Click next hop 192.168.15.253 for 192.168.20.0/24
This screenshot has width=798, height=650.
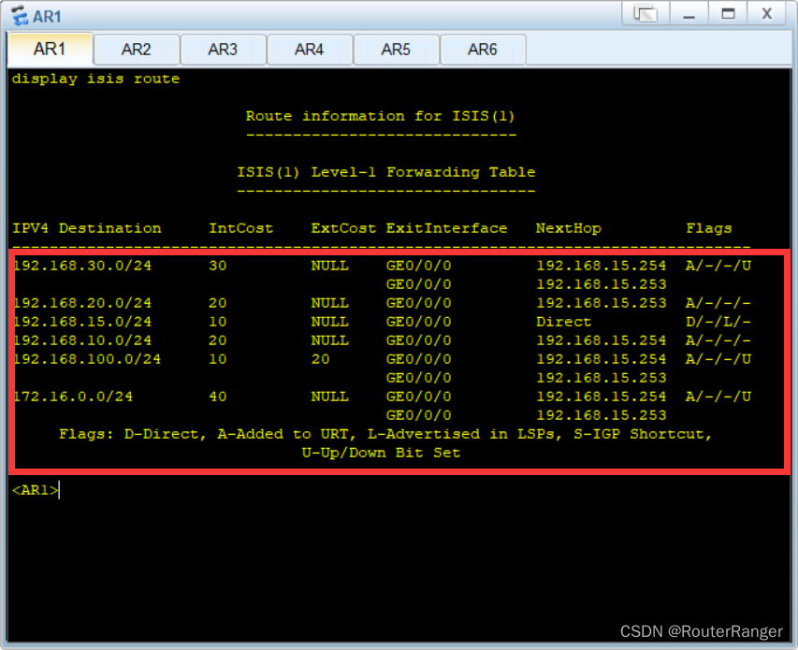click(x=601, y=303)
